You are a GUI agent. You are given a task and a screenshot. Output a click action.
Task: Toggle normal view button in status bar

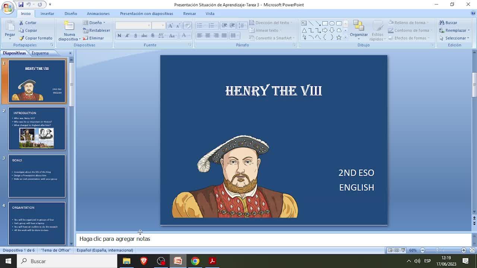pyautogui.click(x=390, y=250)
